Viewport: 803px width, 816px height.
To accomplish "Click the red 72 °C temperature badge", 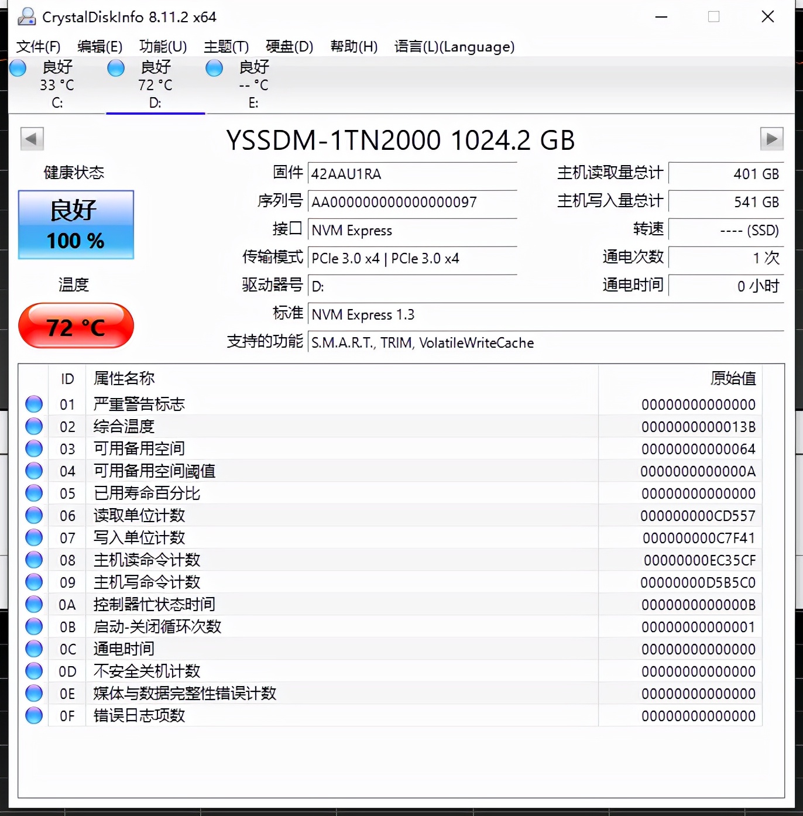I will click(x=76, y=326).
